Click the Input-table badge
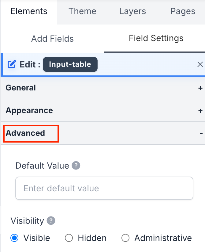 pyautogui.click(x=70, y=64)
